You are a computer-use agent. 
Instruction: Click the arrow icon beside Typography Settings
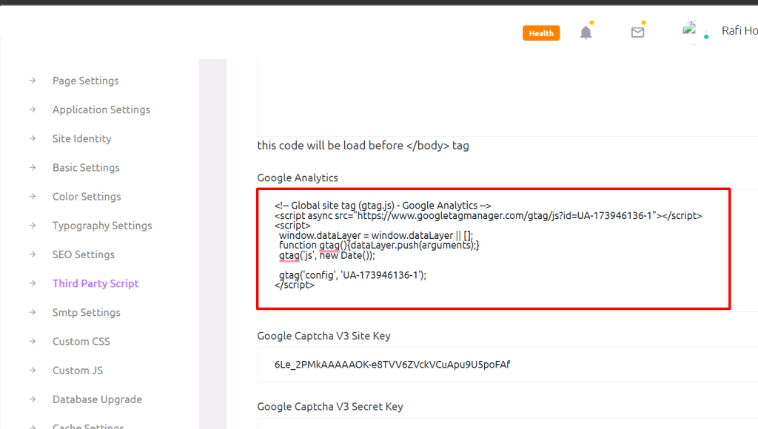click(33, 225)
